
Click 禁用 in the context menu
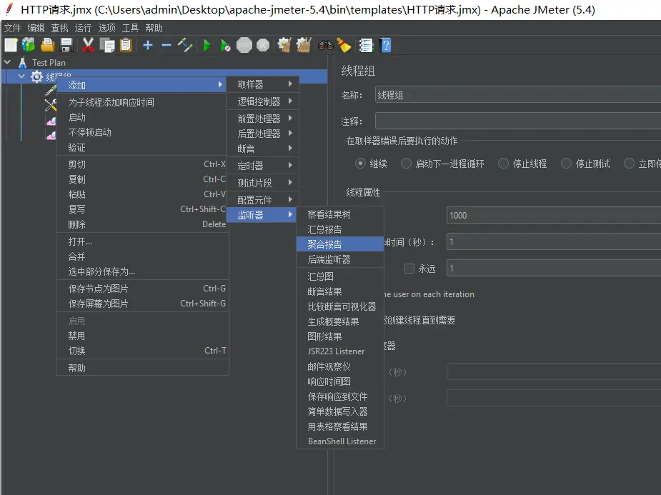point(76,336)
